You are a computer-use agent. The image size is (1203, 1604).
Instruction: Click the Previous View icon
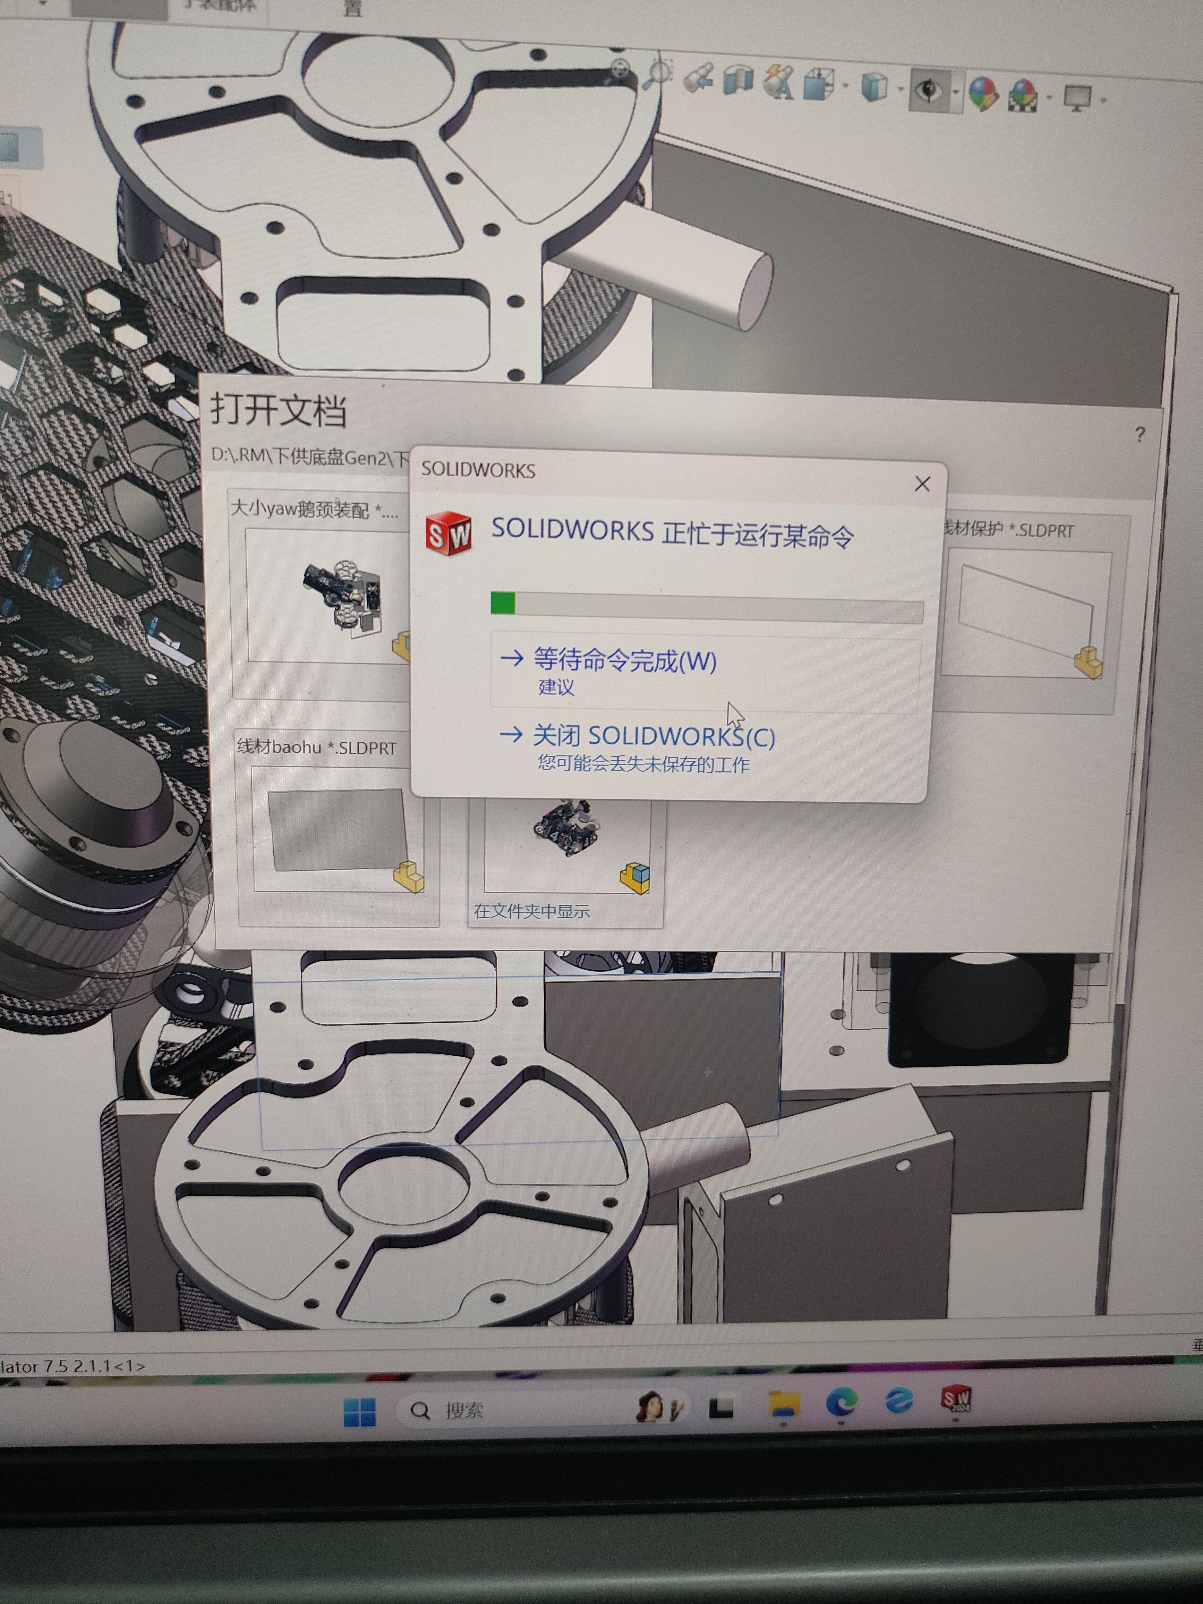coord(699,77)
